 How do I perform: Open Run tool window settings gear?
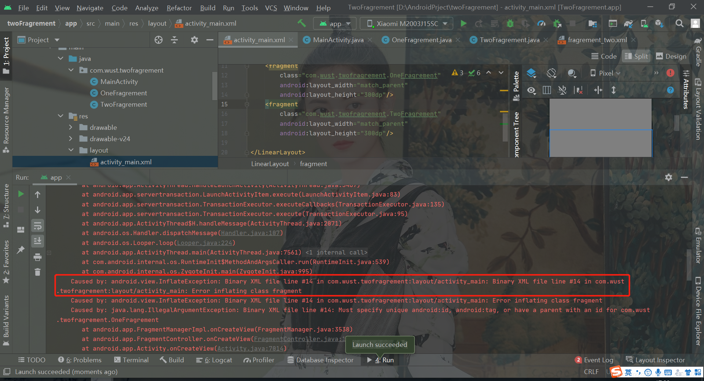pyautogui.click(x=669, y=177)
